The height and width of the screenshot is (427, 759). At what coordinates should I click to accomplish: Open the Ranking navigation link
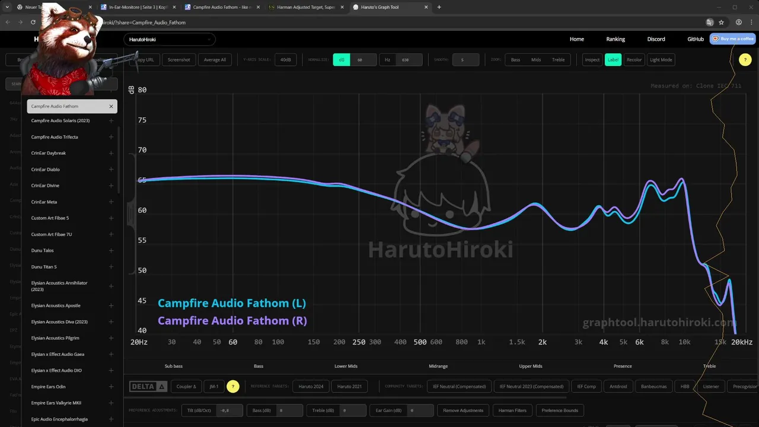tap(616, 39)
